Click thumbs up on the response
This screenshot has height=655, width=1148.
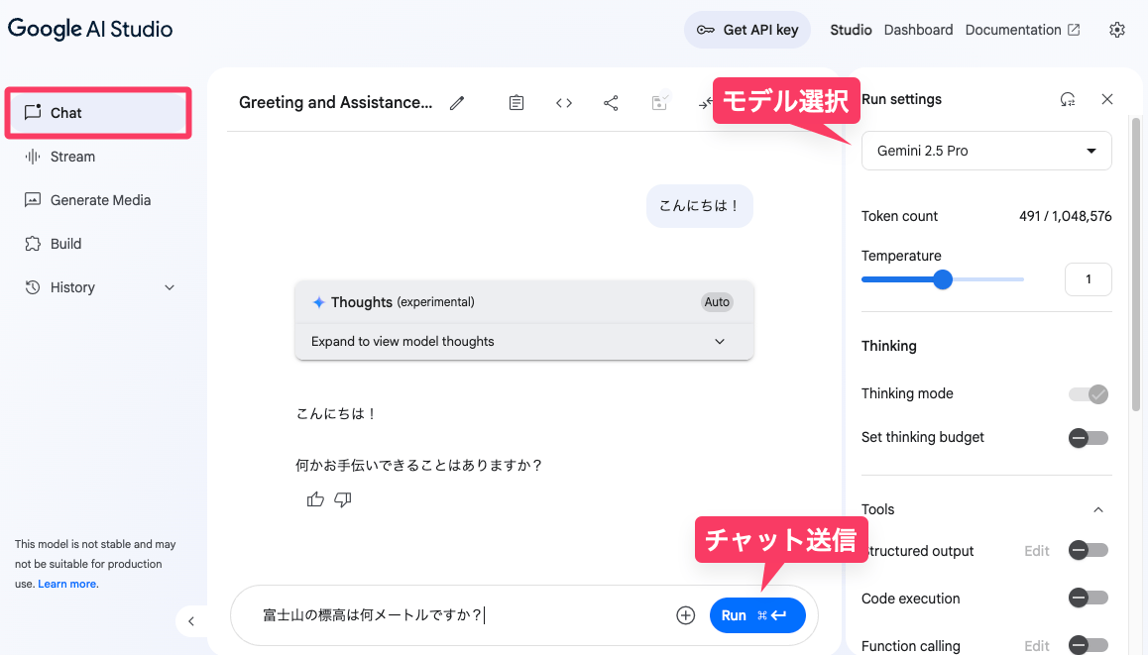[315, 499]
